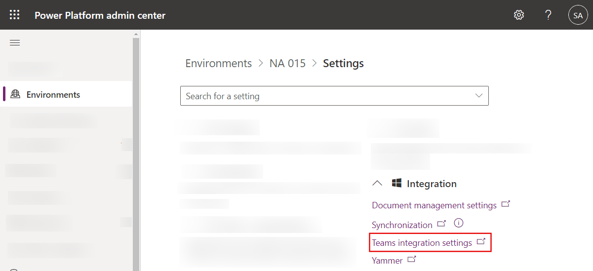Go to NA 015 breadcrumb
Screen dimensions: 593x271
click(287, 63)
